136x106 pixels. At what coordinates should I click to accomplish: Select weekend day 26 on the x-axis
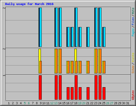[x=108, y=103]
